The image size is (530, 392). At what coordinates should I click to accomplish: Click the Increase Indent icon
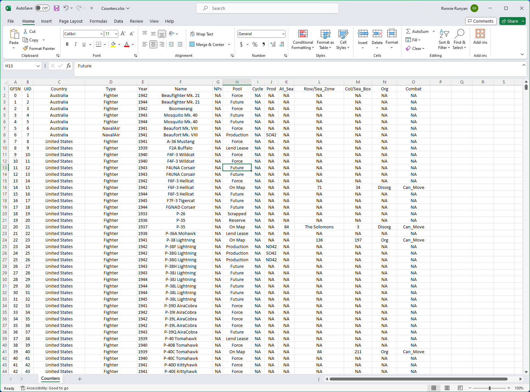tap(180, 44)
